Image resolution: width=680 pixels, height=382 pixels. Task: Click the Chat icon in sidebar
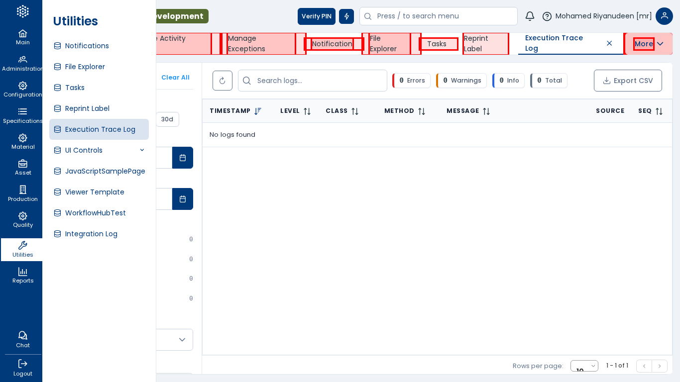tap(22, 339)
